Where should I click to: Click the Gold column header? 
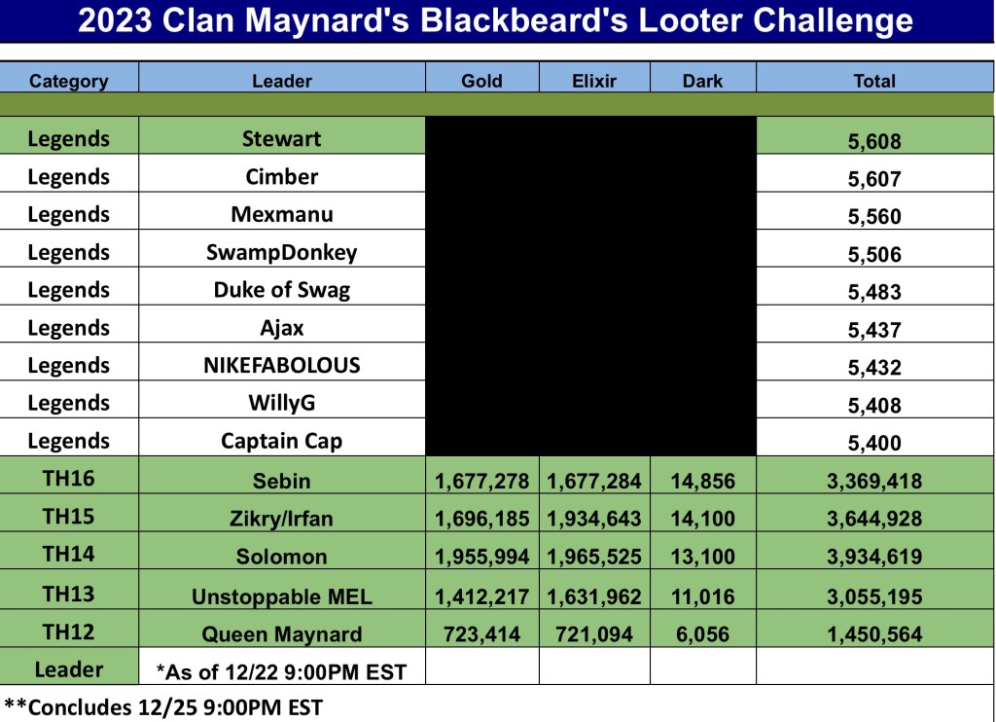(481, 81)
